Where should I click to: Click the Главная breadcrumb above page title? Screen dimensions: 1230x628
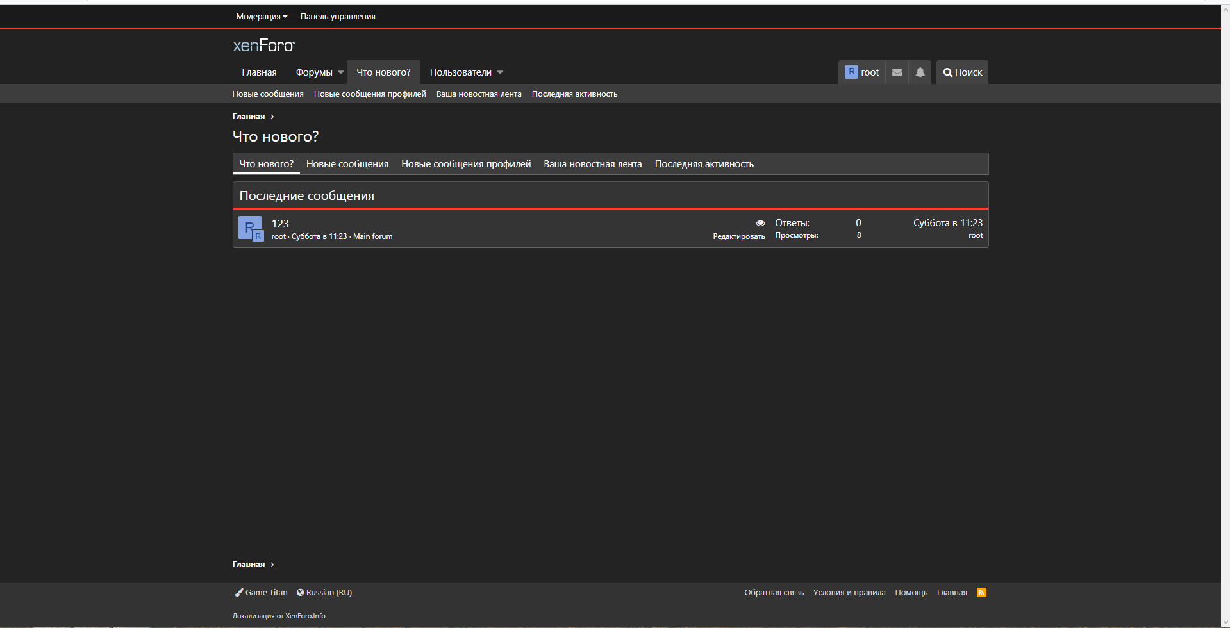tap(248, 117)
